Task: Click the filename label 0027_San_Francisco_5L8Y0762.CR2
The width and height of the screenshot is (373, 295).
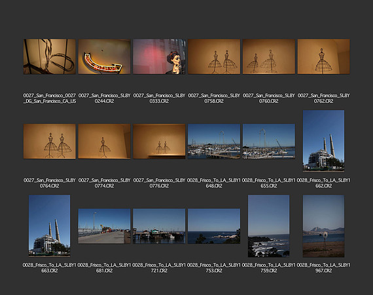Action: click(x=323, y=98)
